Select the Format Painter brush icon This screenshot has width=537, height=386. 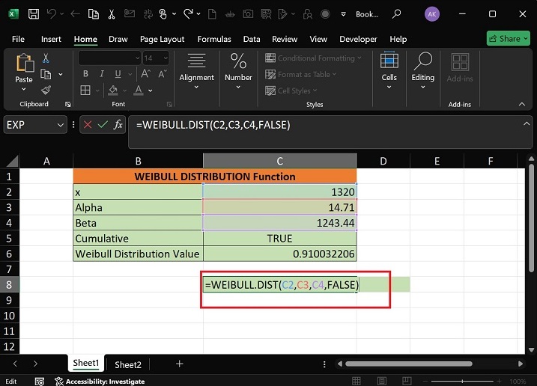tap(46, 90)
